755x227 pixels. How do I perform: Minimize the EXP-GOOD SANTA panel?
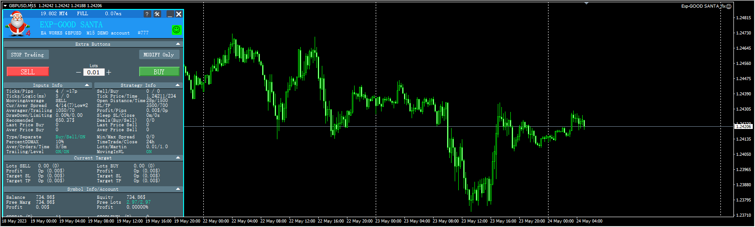[x=170, y=14]
